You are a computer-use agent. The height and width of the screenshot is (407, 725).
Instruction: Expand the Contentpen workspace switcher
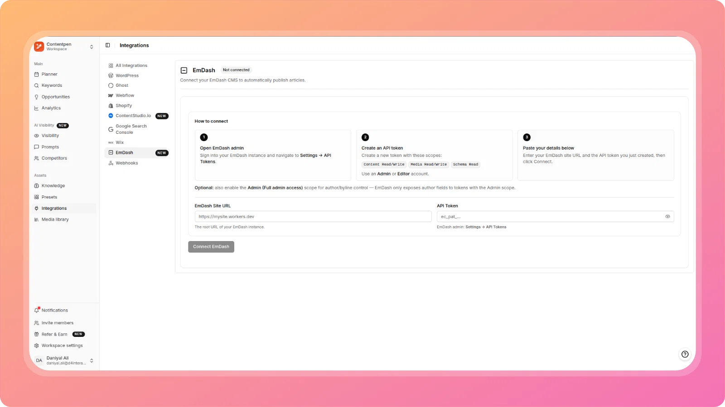click(x=92, y=47)
